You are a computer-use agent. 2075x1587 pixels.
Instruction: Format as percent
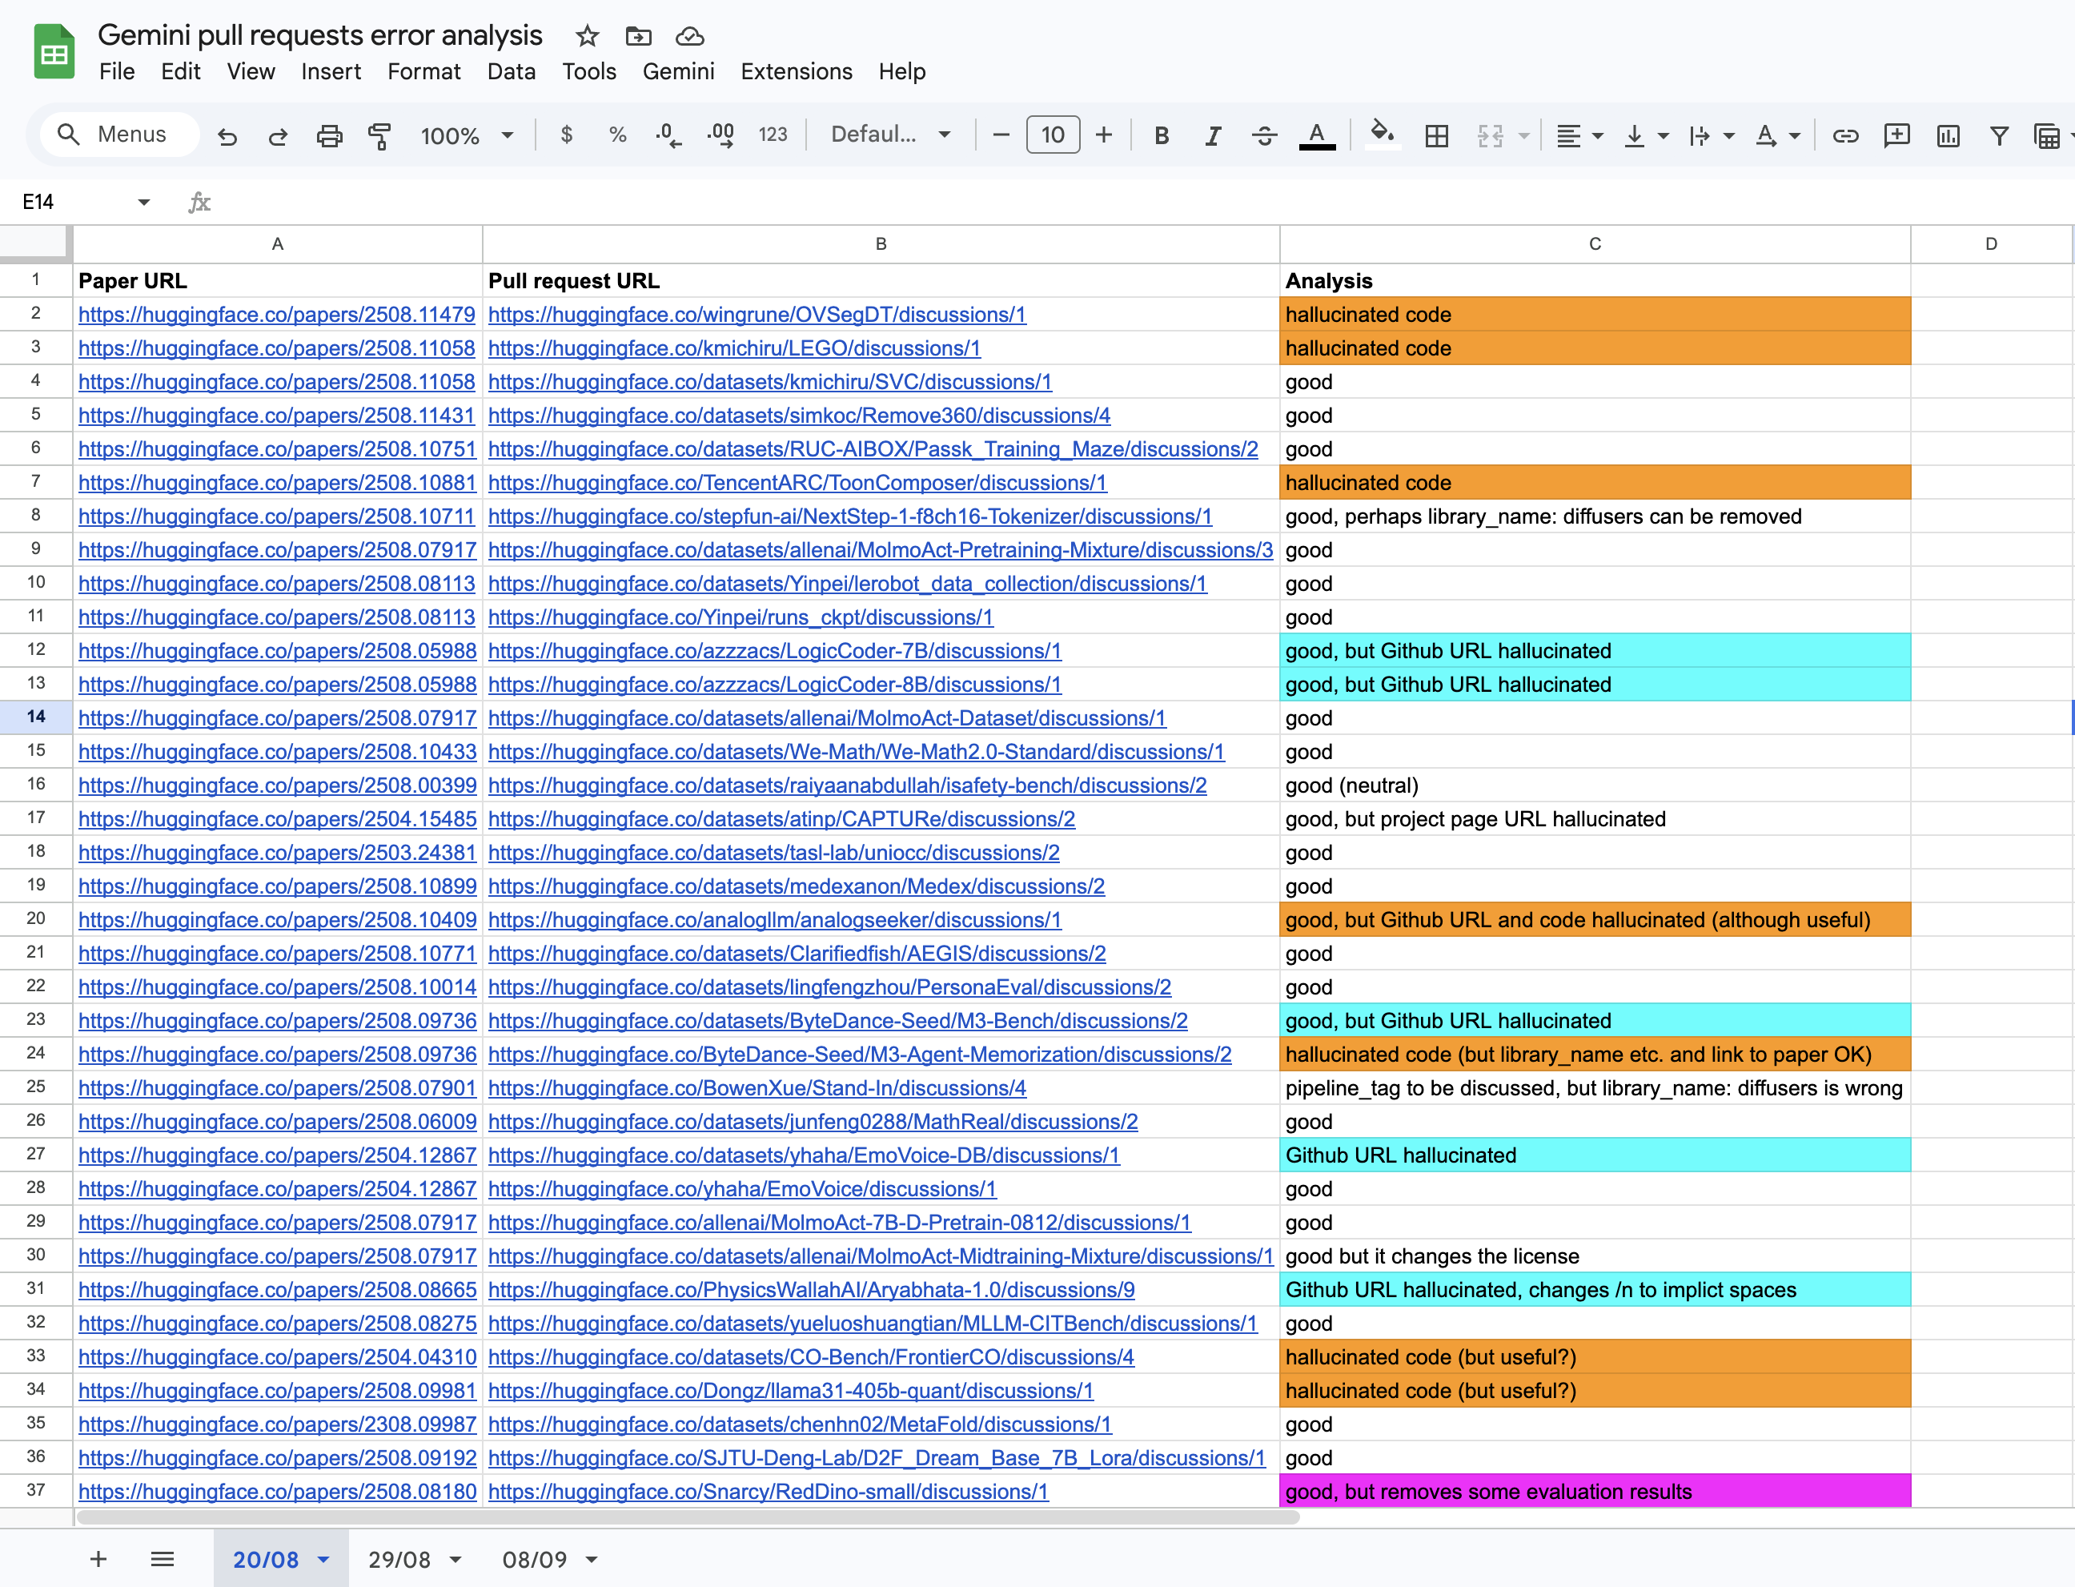click(x=618, y=135)
